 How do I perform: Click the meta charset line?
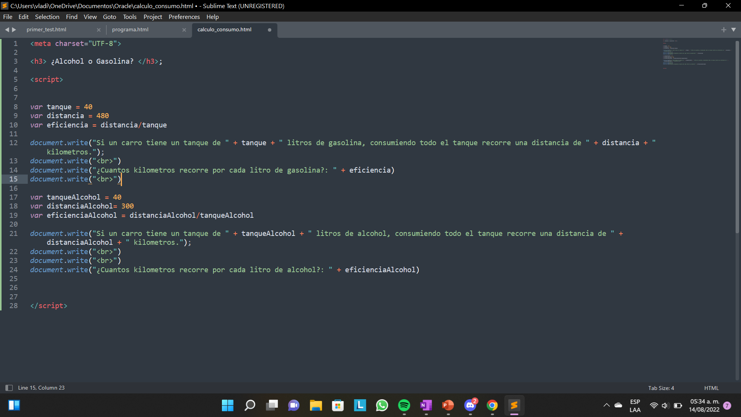[x=76, y=43]
